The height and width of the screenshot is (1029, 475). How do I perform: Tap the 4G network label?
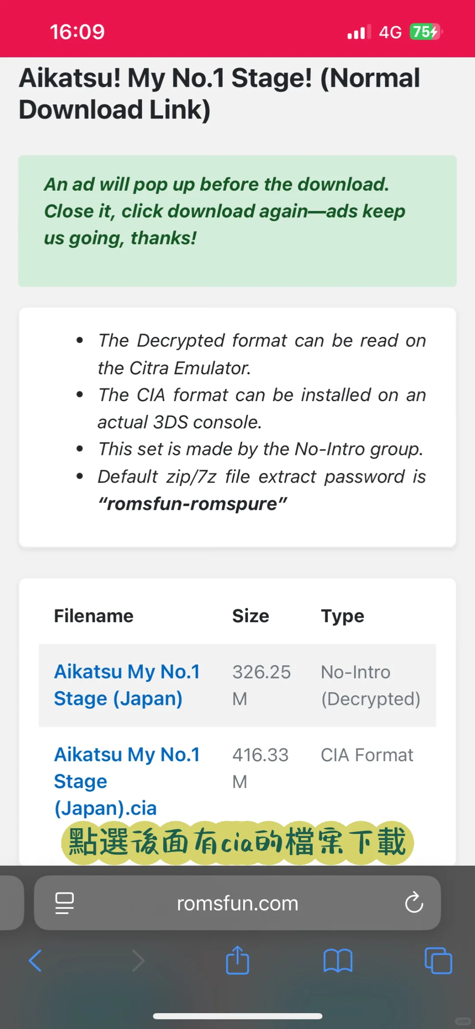pyautogui.click(x=390, y=32)
